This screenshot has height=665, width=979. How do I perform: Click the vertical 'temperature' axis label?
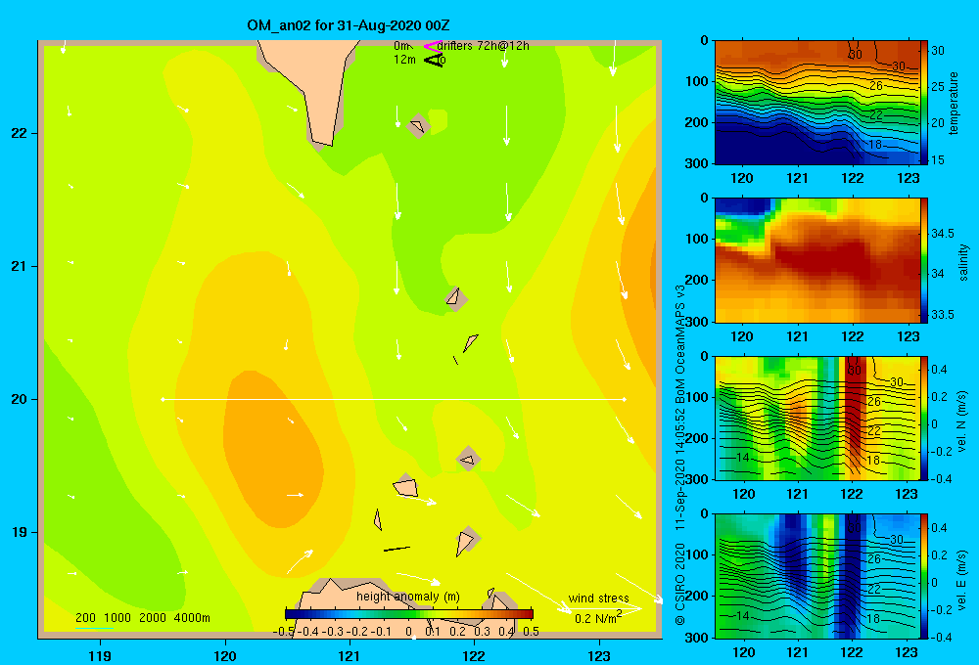tap(954, 103)
